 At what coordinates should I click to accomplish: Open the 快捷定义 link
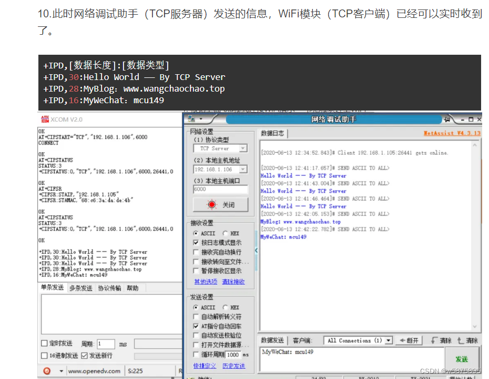click(205, 366)
